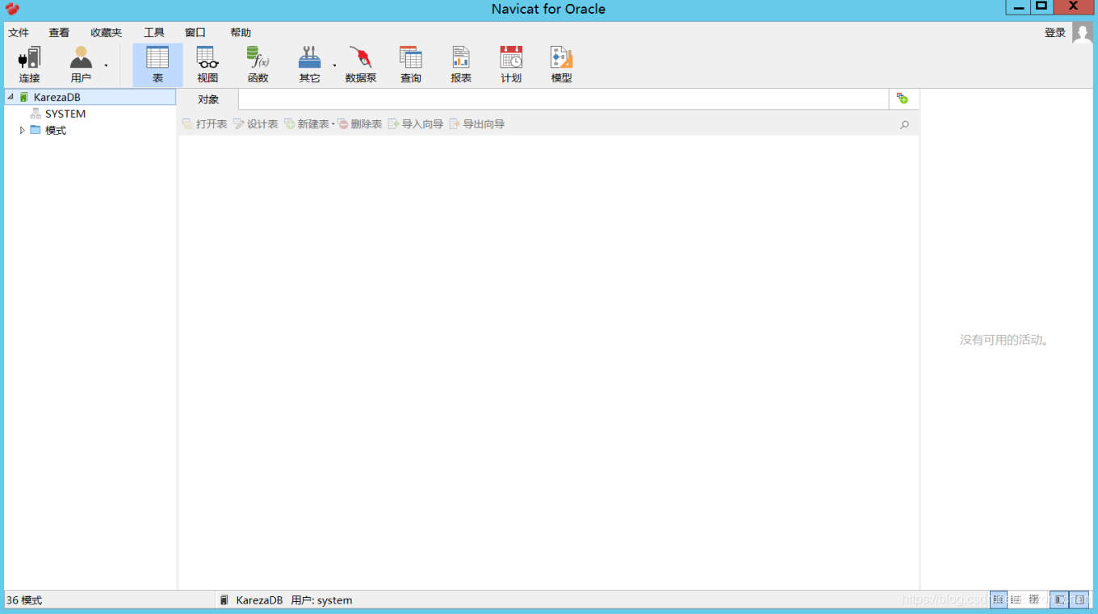Open the dropdown arrow beside 新建表
The image size is (1098, 614).
point(333,124)
